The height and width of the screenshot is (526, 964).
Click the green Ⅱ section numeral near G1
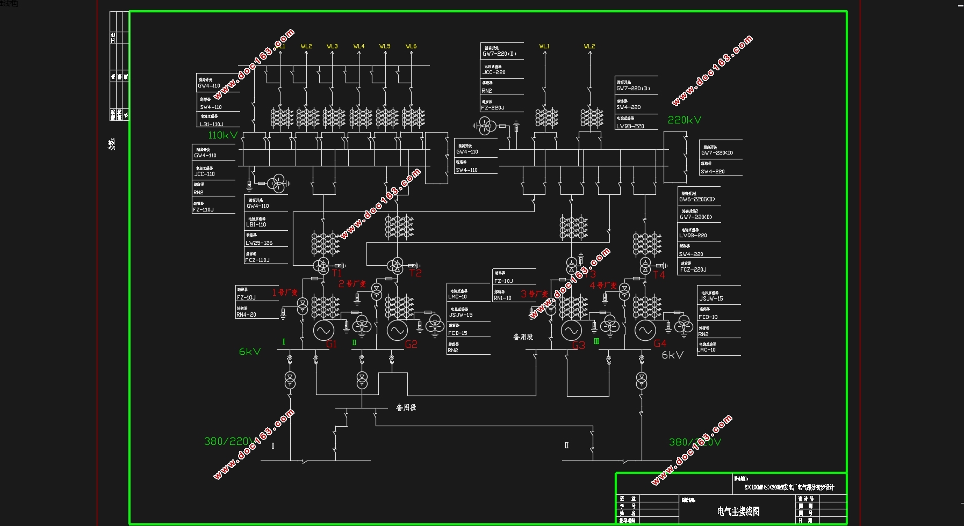click(355, 342)
